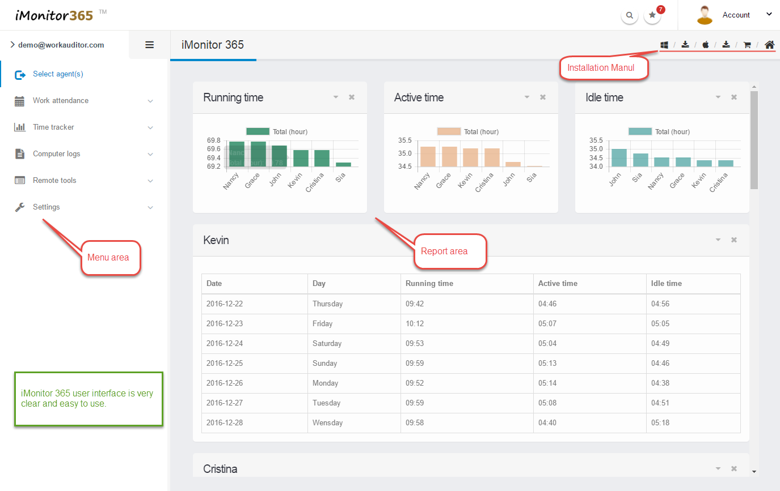Collapse the Running time panel

pyautogui.click(x=336, y=97)
